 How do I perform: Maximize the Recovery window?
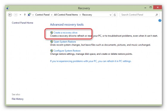tap(151, 7)
